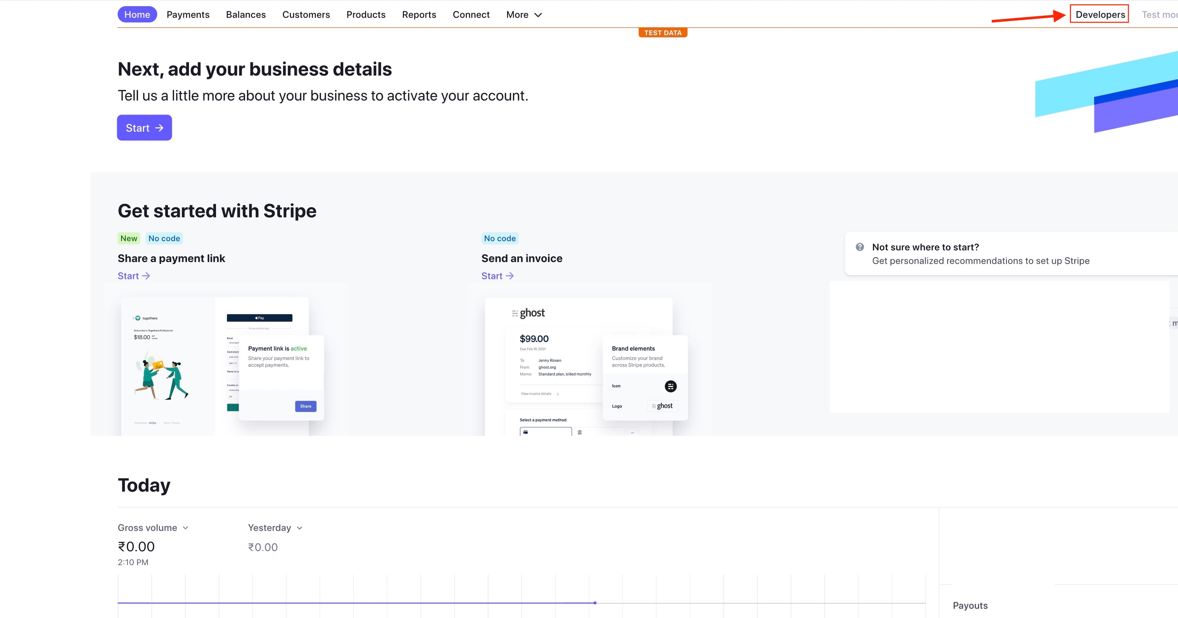Open the Home tab
The width and height of the screenshot is (1178, 618).
tap(137, 15)
